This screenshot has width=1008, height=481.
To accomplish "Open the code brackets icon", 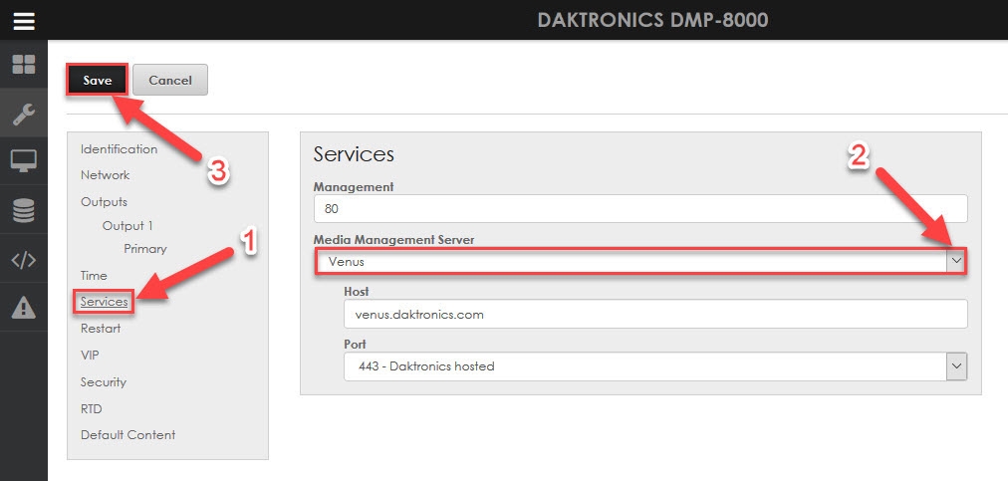I will [23, 260].
